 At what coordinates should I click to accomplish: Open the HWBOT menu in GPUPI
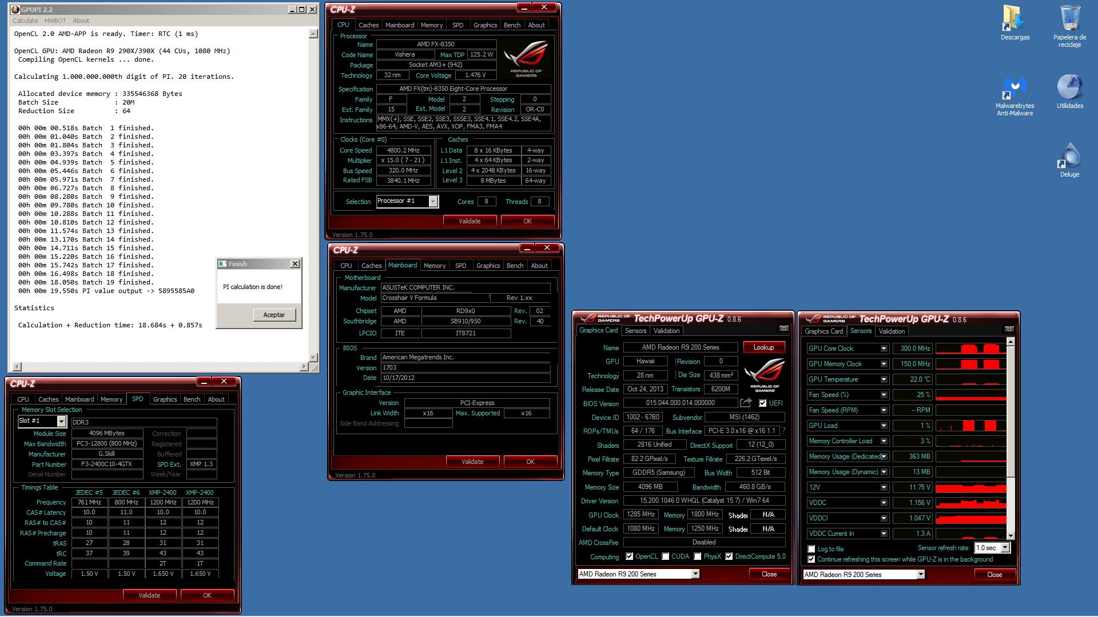pos(55,21)
